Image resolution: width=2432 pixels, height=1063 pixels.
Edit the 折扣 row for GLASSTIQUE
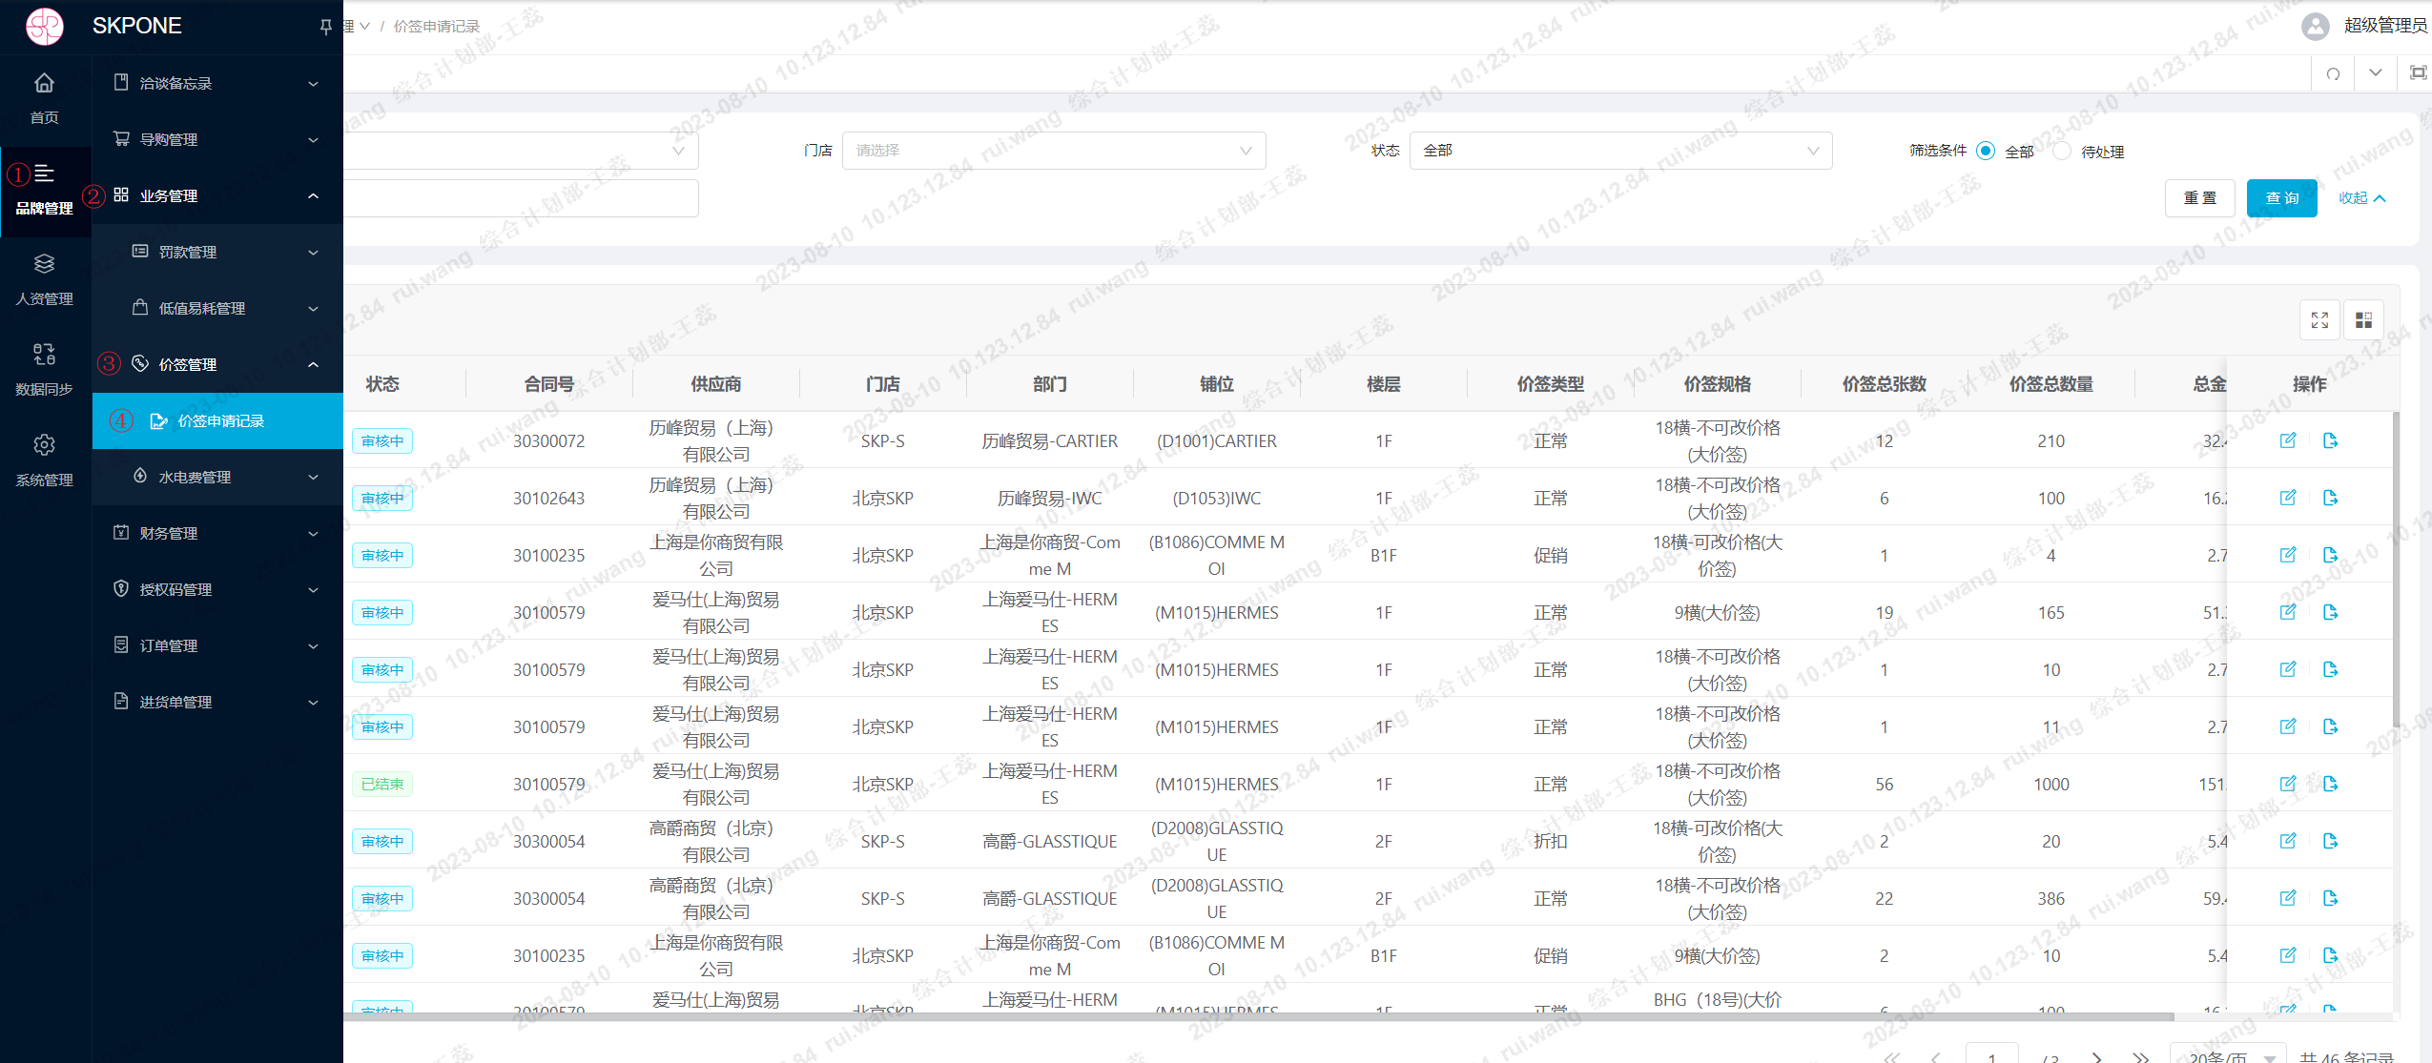tap(2288, 841)
